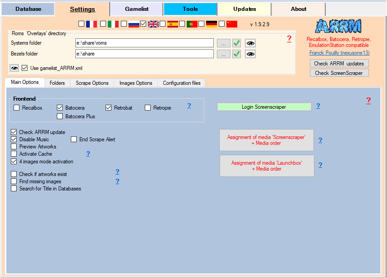The height and width of the screenshot is (278, 387).
Task: Click the Check ARRM updates button
Action: coord(339,64)
